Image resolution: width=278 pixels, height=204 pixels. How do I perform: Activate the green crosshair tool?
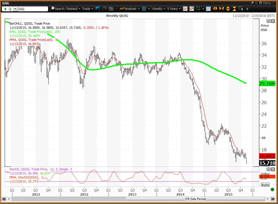[x=198, y=8]
